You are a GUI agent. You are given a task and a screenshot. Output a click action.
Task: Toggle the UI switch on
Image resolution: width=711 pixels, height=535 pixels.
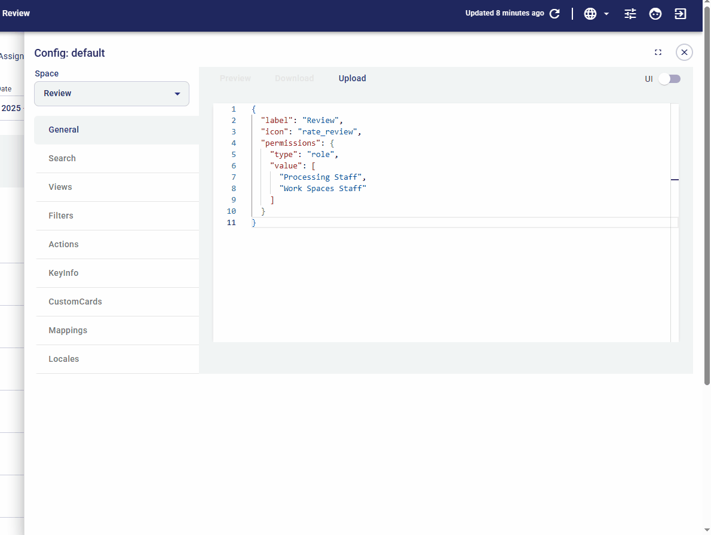[x=670, y=79]
